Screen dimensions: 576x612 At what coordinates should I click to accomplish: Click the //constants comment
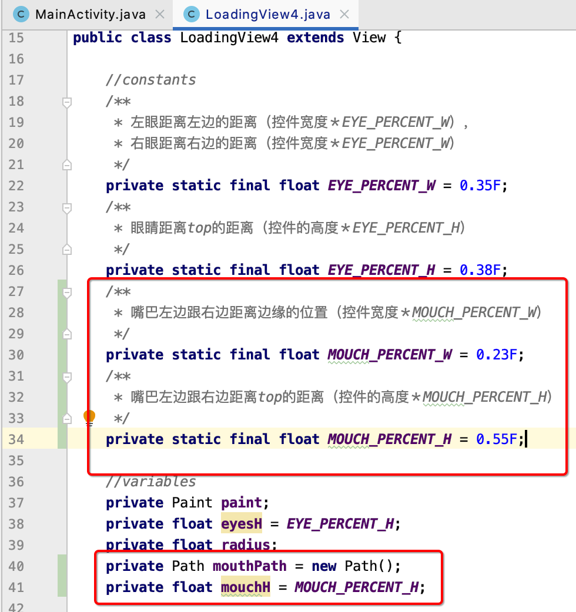pyautogui.click(x=150, y=80)
